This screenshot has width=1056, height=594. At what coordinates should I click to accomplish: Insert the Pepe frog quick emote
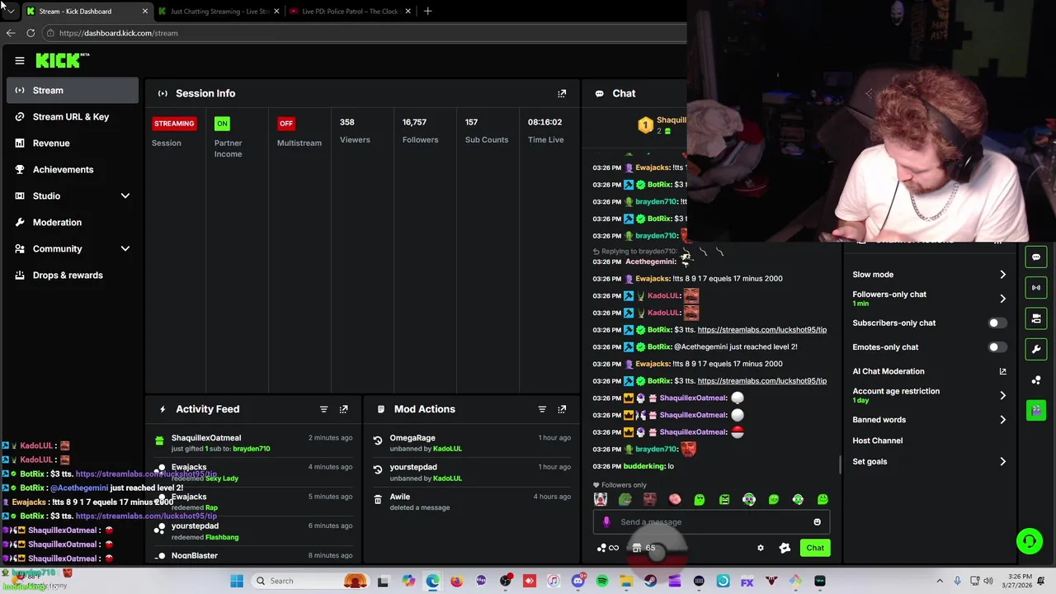[625, 499]
